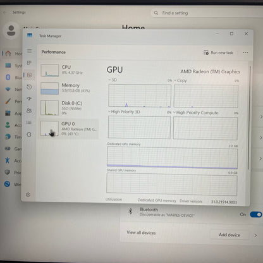
Task: Open Processes page in Task Manager sidebar
Action: point(29,63)
